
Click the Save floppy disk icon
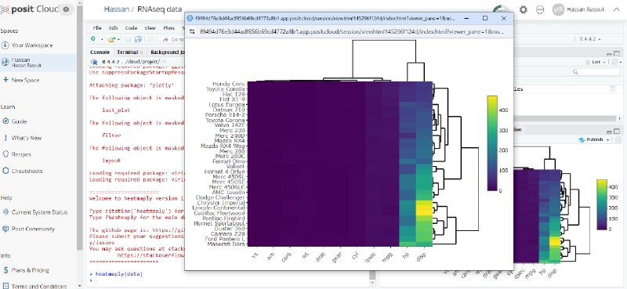tap(129, 39)
